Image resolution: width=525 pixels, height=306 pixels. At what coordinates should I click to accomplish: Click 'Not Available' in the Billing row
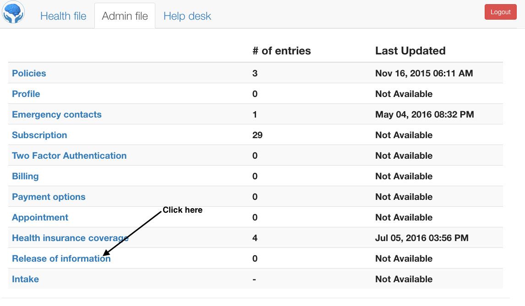pos(404,176)
